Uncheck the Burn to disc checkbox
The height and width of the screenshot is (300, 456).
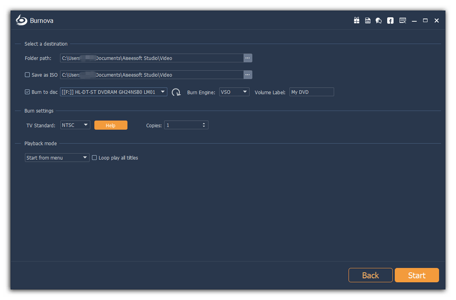27,92
